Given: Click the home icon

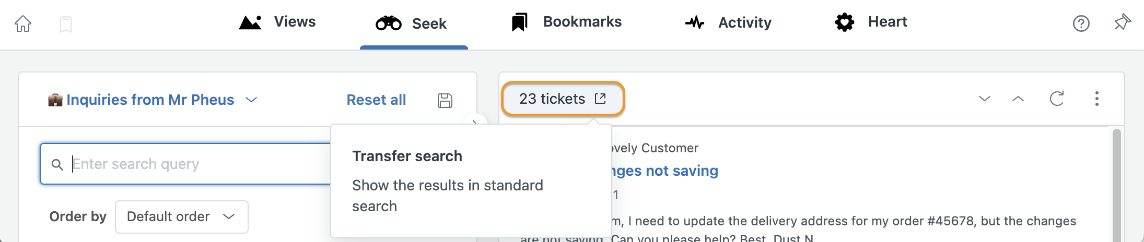Looking at the screenshot, I should [x=23, y=23].
